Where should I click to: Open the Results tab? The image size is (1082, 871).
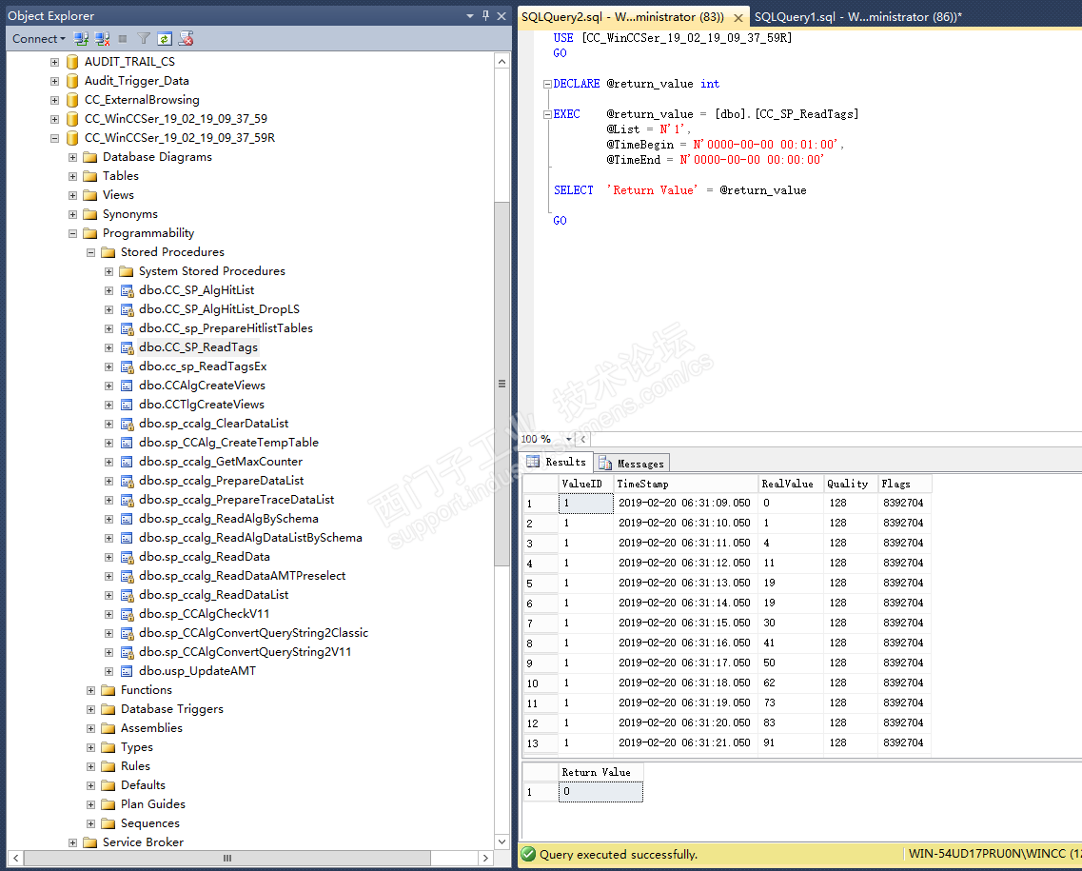(557, 462)
